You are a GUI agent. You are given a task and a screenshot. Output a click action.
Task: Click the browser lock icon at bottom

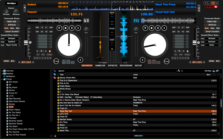[x=55, y=136]
